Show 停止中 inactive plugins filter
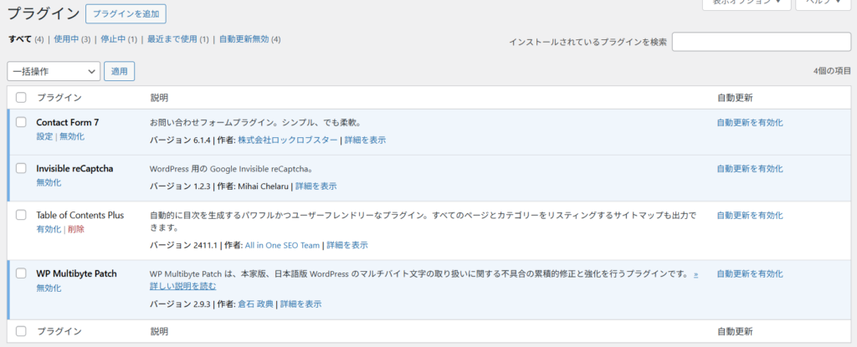Viewport: 857px width, 347px height. tap(114, 38)
